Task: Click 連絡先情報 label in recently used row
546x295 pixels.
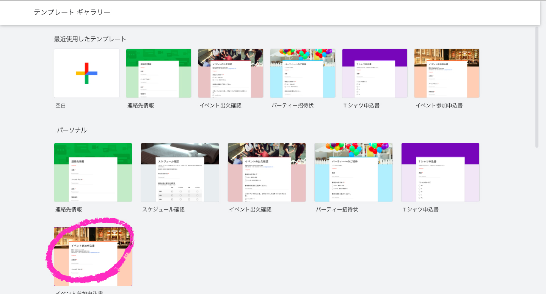Action: click(x=141, y=106)
